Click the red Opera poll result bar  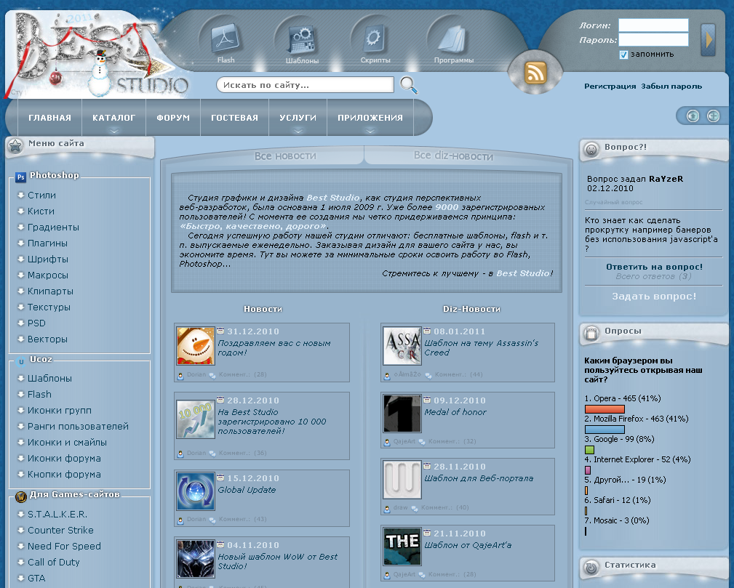[x=605, y=409]
